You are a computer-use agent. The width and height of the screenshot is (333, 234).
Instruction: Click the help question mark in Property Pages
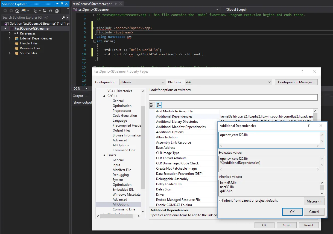(302, 71)
